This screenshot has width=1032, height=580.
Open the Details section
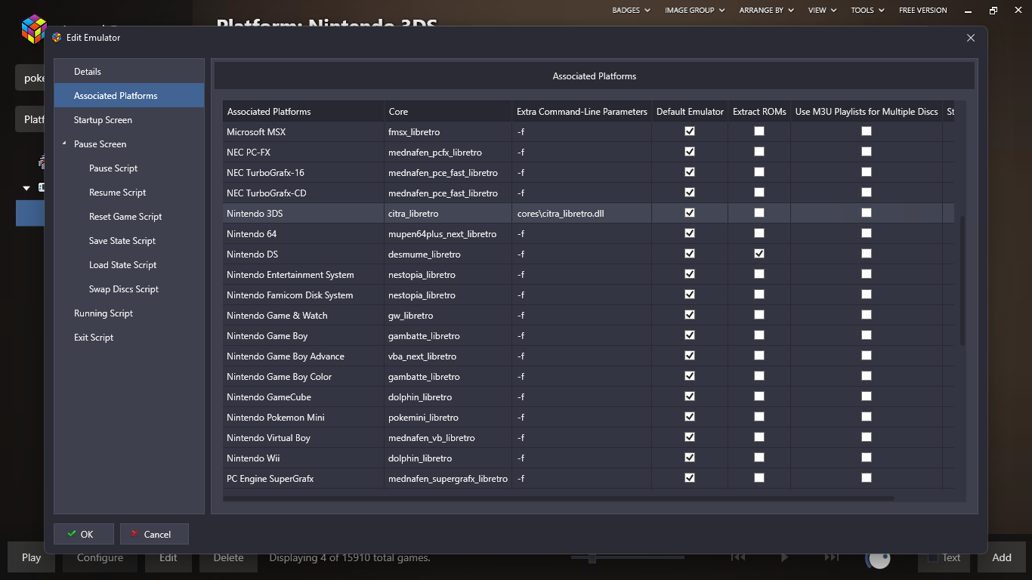[x=129, y=72]
